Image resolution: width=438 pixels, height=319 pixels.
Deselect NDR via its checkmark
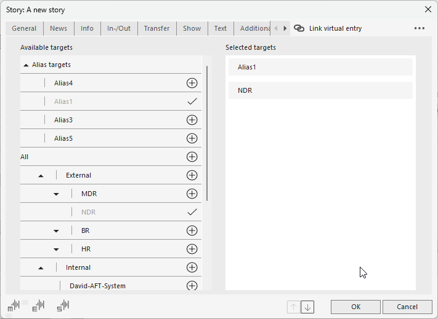[192, 212]
